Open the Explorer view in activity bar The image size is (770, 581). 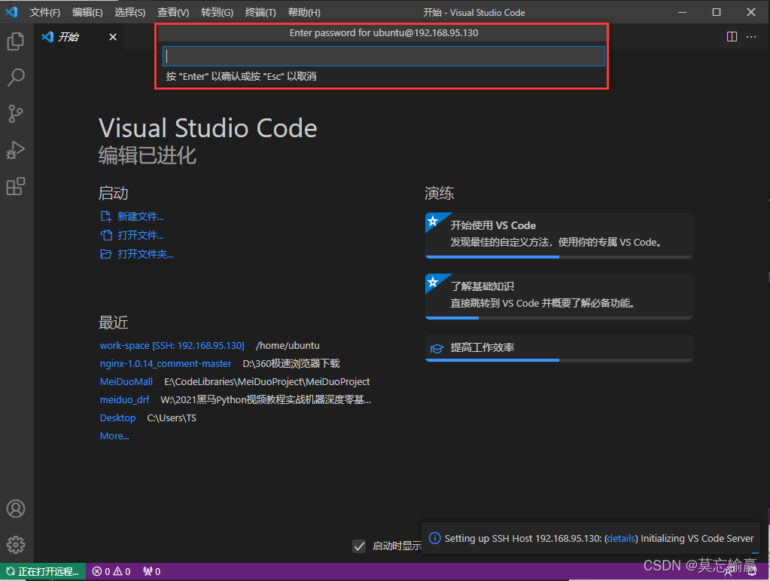(x=16, y=41)
